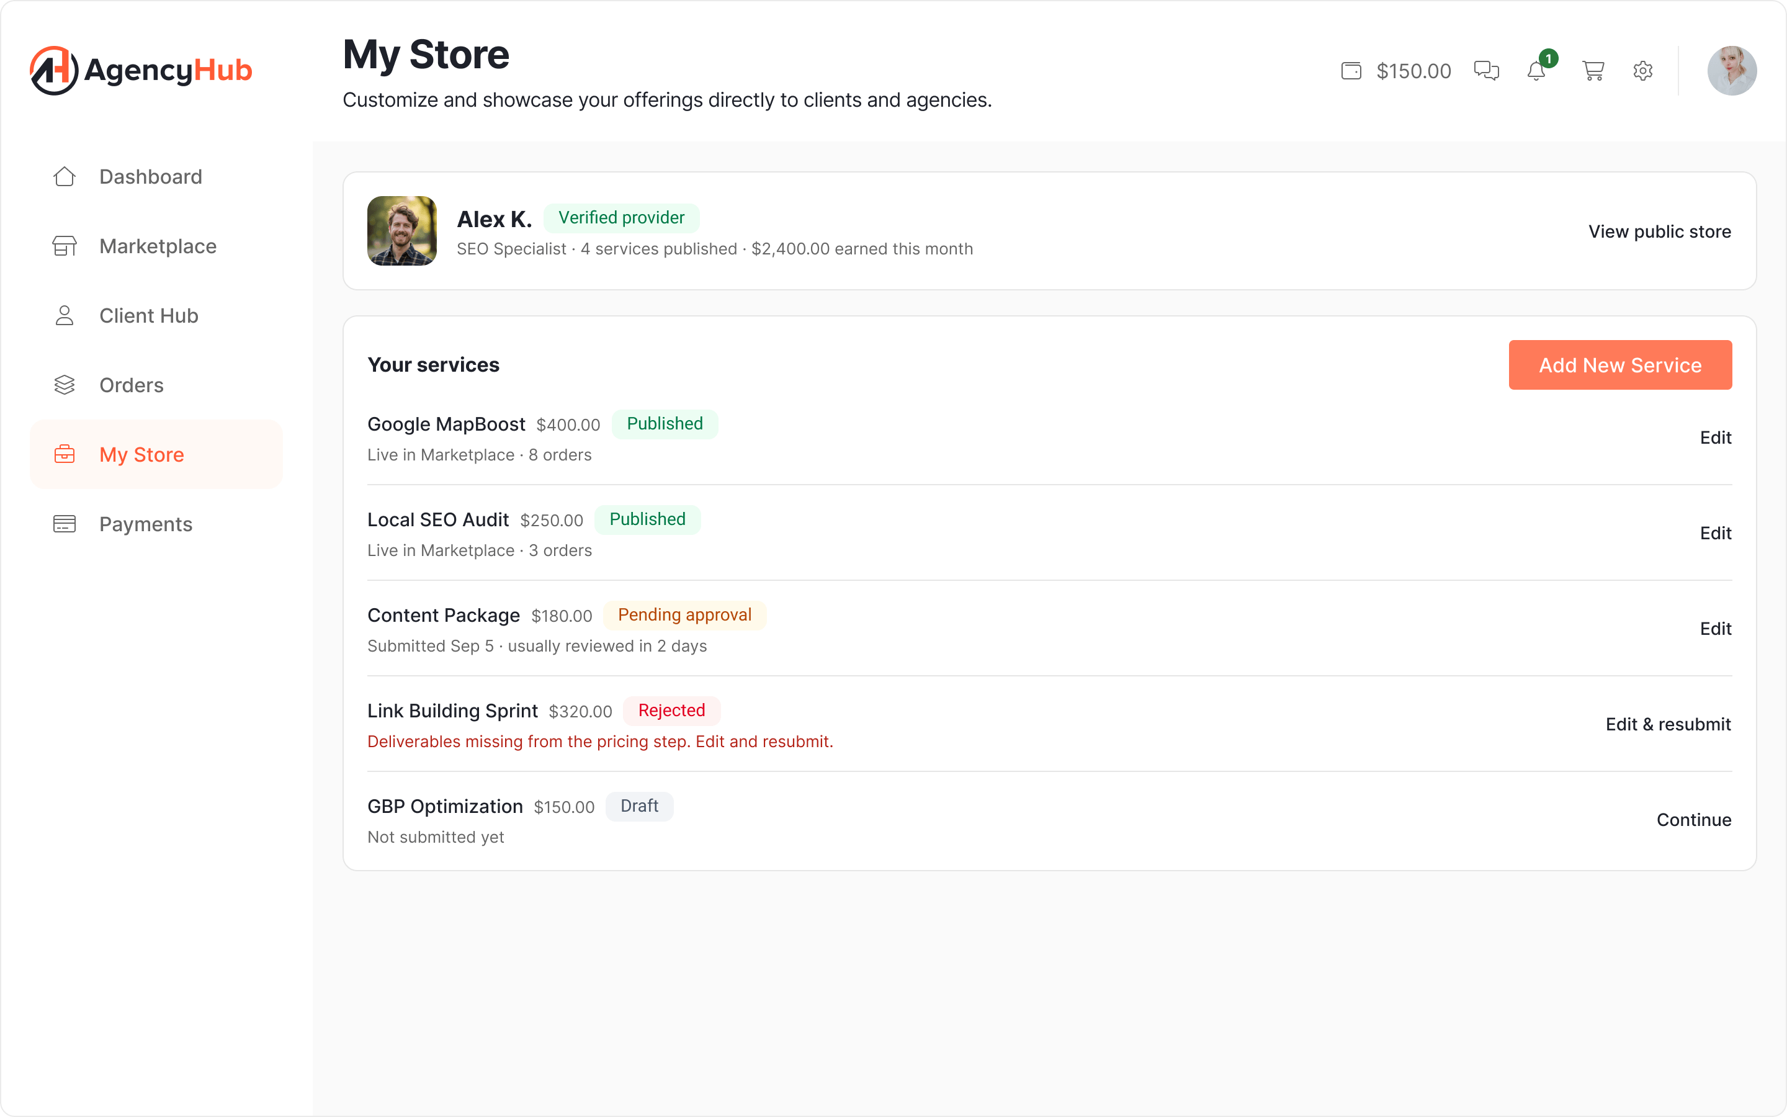Click the Draft status badge
The width and height of the screenshot is (1787, 1117).
(638, 806)
